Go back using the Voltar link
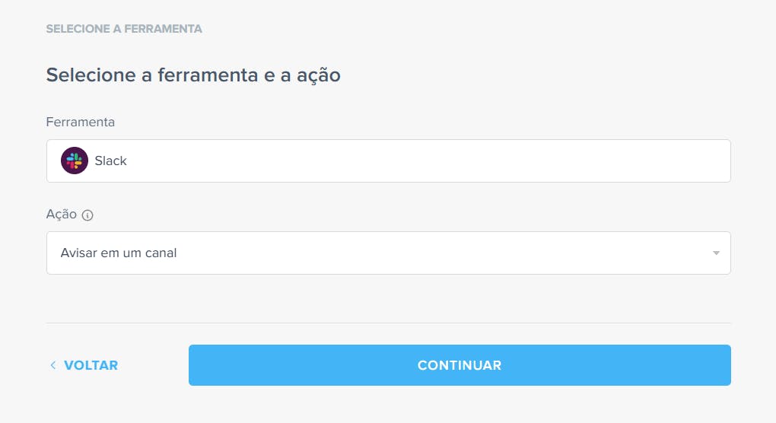Screen dimensions: 776x423 [x=84, y=365]
